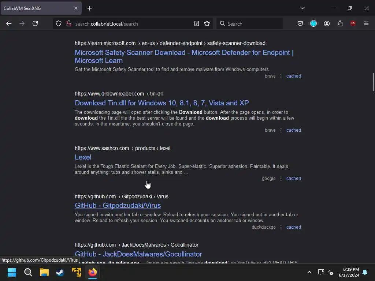Click the page vertical scrollbar thumb
Viewport: 375px width, 281px height.
pyautogui.click(x=373, y=82)
